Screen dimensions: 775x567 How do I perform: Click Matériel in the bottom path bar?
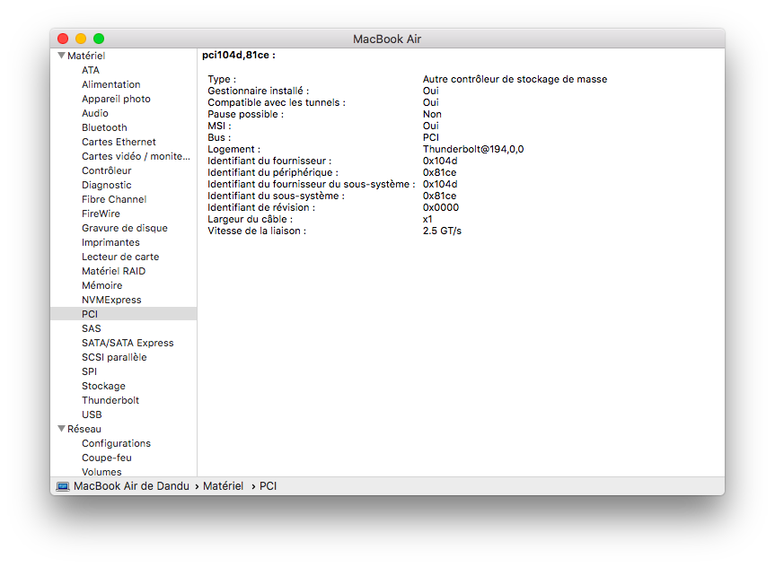click(x=224, y=486)
